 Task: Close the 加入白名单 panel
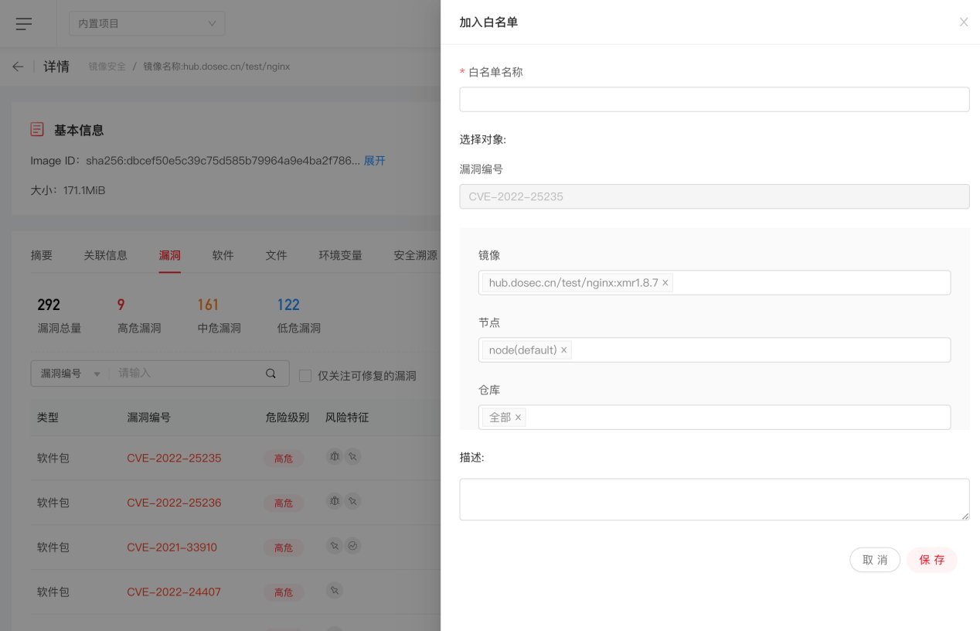coord(963,22)
